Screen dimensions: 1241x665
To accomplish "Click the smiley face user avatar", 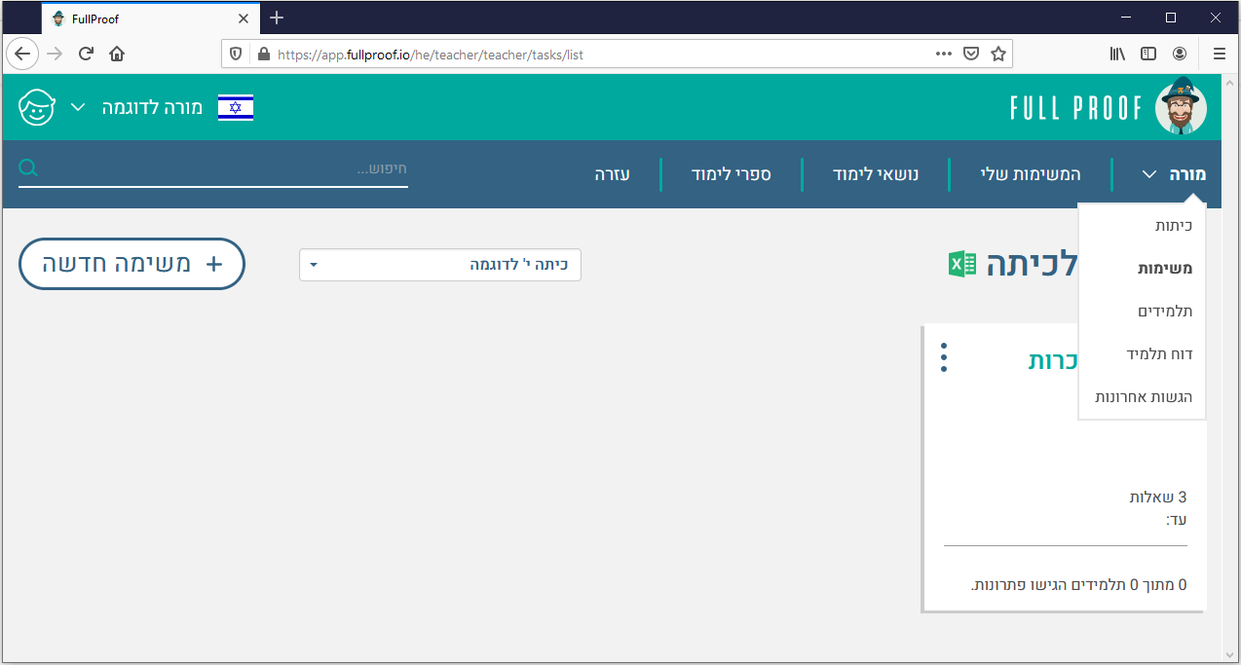I will (x=37, y=107).
